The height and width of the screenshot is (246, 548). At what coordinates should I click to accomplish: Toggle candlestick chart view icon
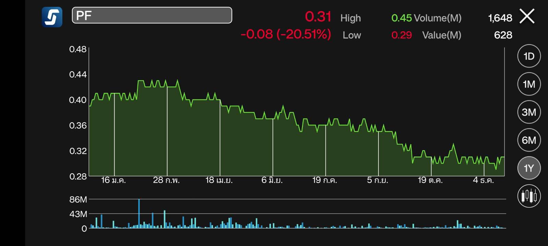pos(529,196)
